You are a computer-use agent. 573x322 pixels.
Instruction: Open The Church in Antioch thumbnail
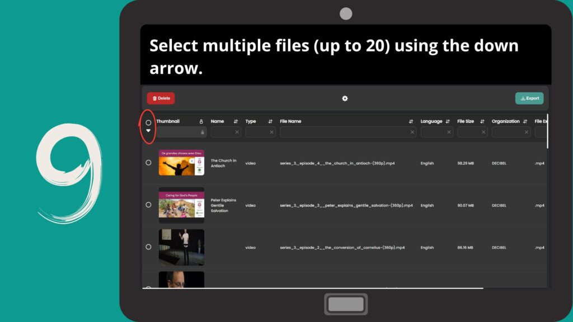(181, 163)
